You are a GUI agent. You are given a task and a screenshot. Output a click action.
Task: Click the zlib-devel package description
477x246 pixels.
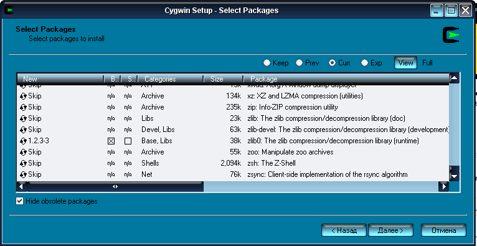348,130
